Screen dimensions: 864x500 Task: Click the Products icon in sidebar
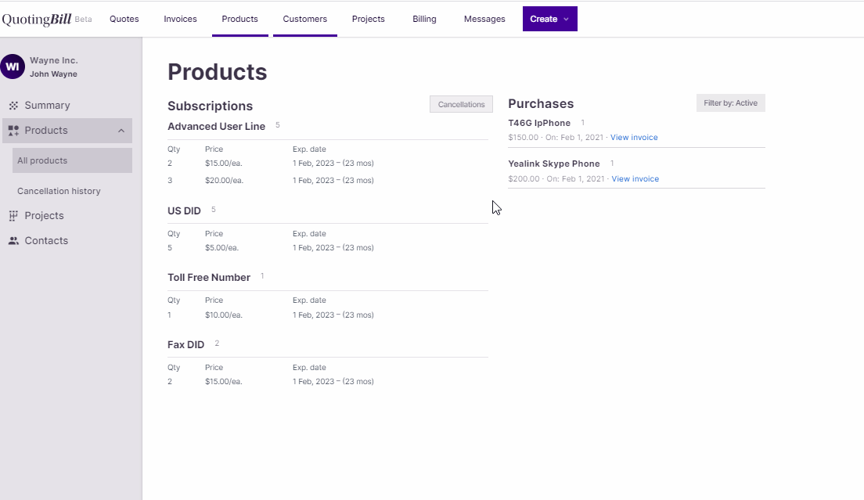pos(13,131)
